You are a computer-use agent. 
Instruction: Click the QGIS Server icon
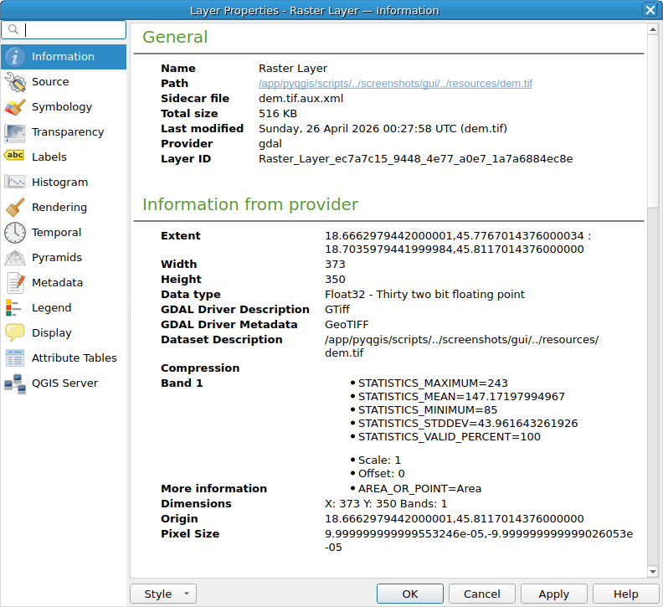coord(15,383)
